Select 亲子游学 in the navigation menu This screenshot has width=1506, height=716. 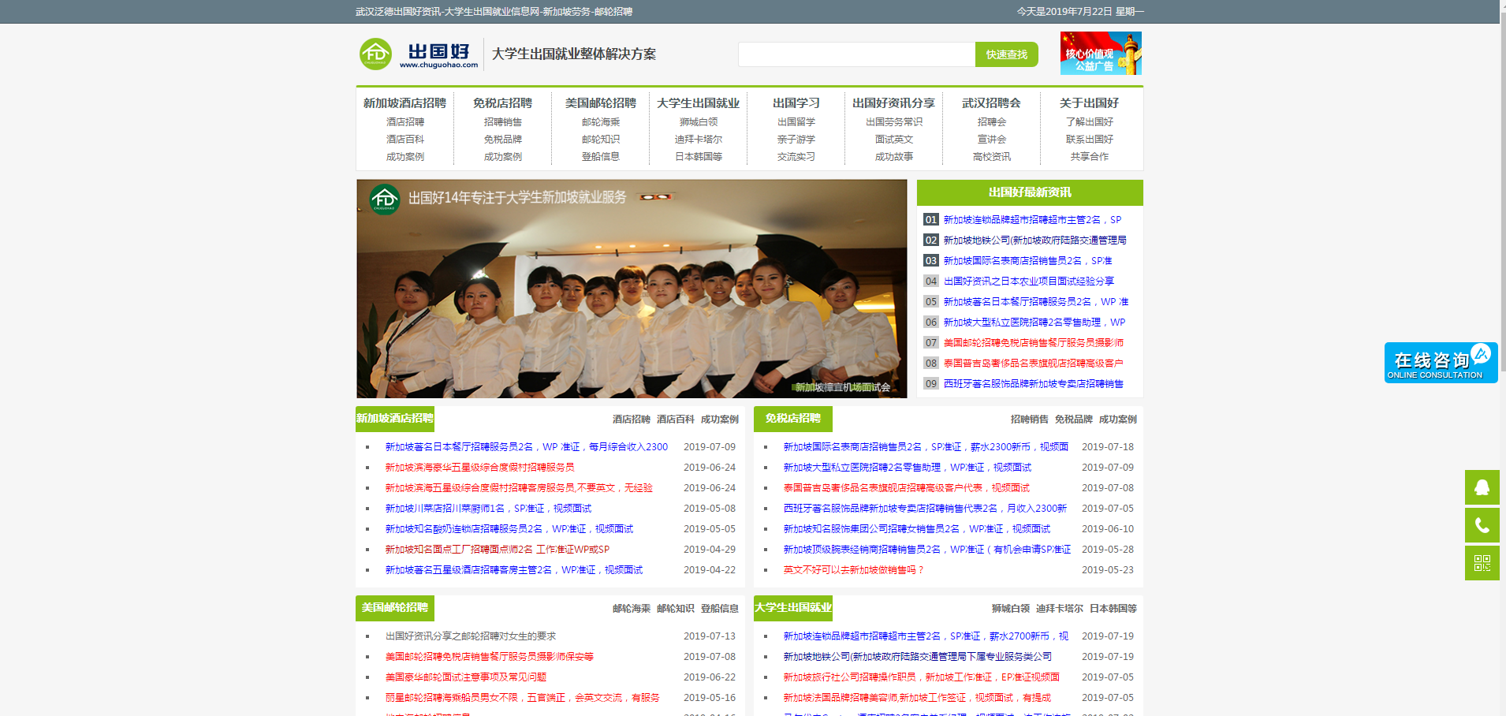coord(796,140)
